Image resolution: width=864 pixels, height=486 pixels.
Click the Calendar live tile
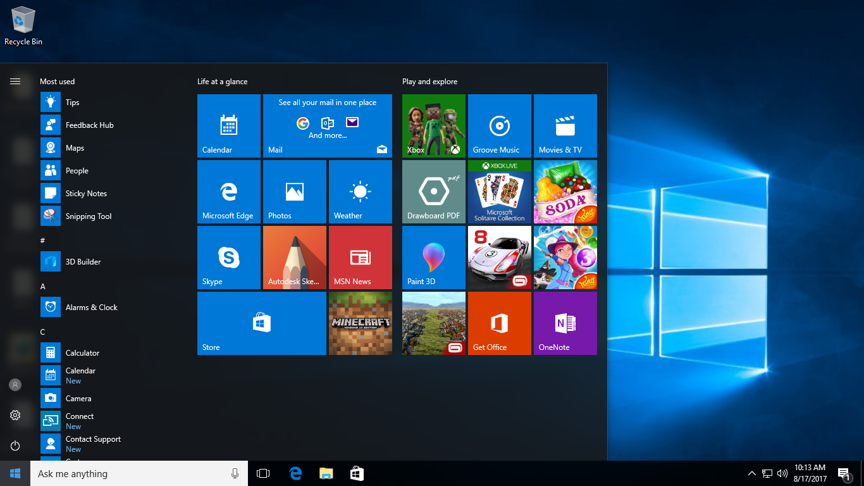click(x=229, y=126)
